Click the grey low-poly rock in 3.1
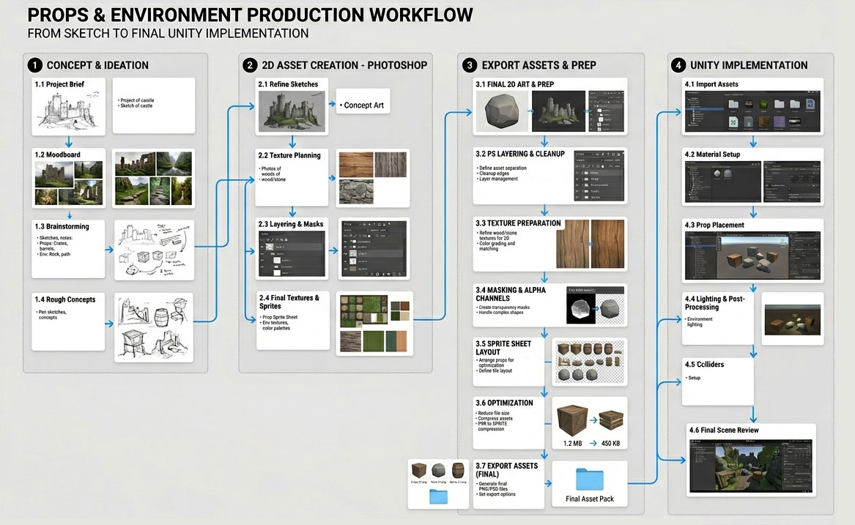 coord(502,111)
